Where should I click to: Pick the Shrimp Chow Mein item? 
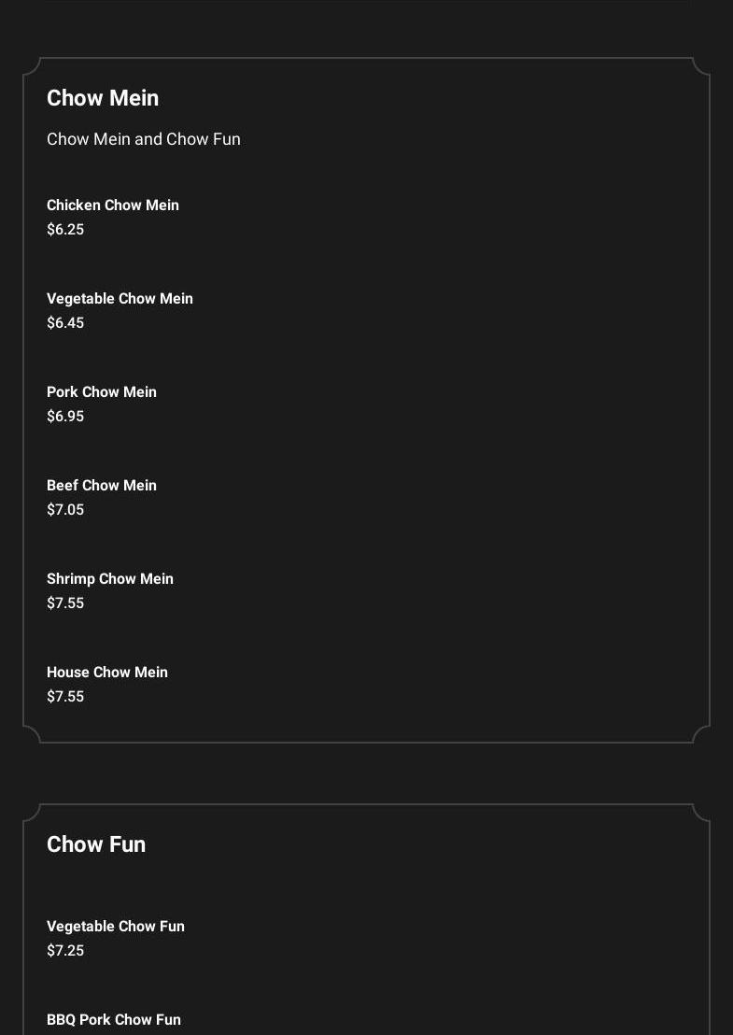coord(110,579)
